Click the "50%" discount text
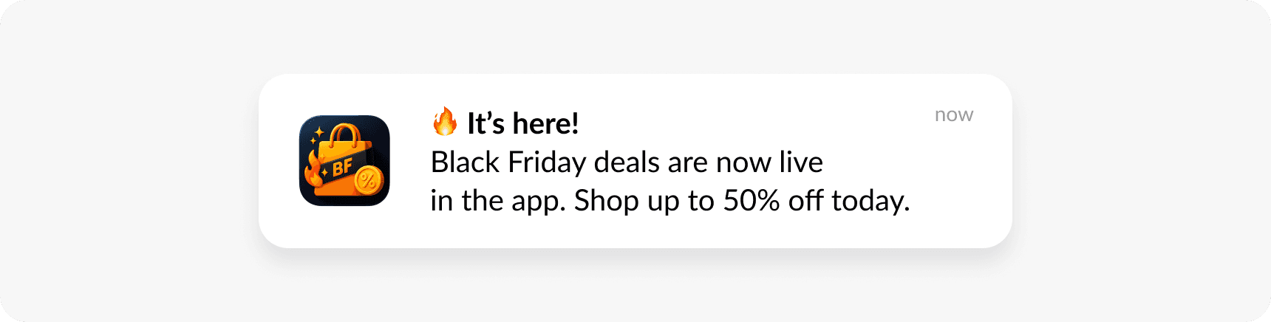Image resolution: width=1271 pixels, height=322 pixels. (x=751, y=201)
